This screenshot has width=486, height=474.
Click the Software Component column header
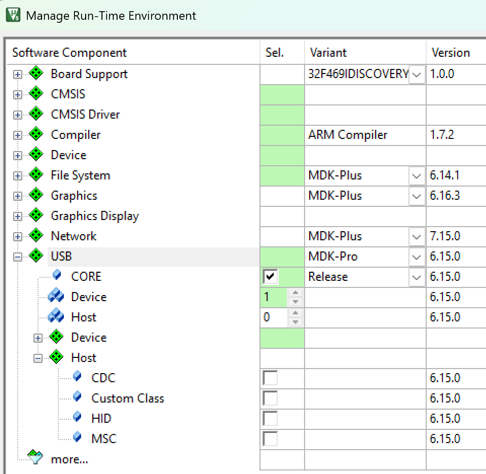(x=133, y=52)
